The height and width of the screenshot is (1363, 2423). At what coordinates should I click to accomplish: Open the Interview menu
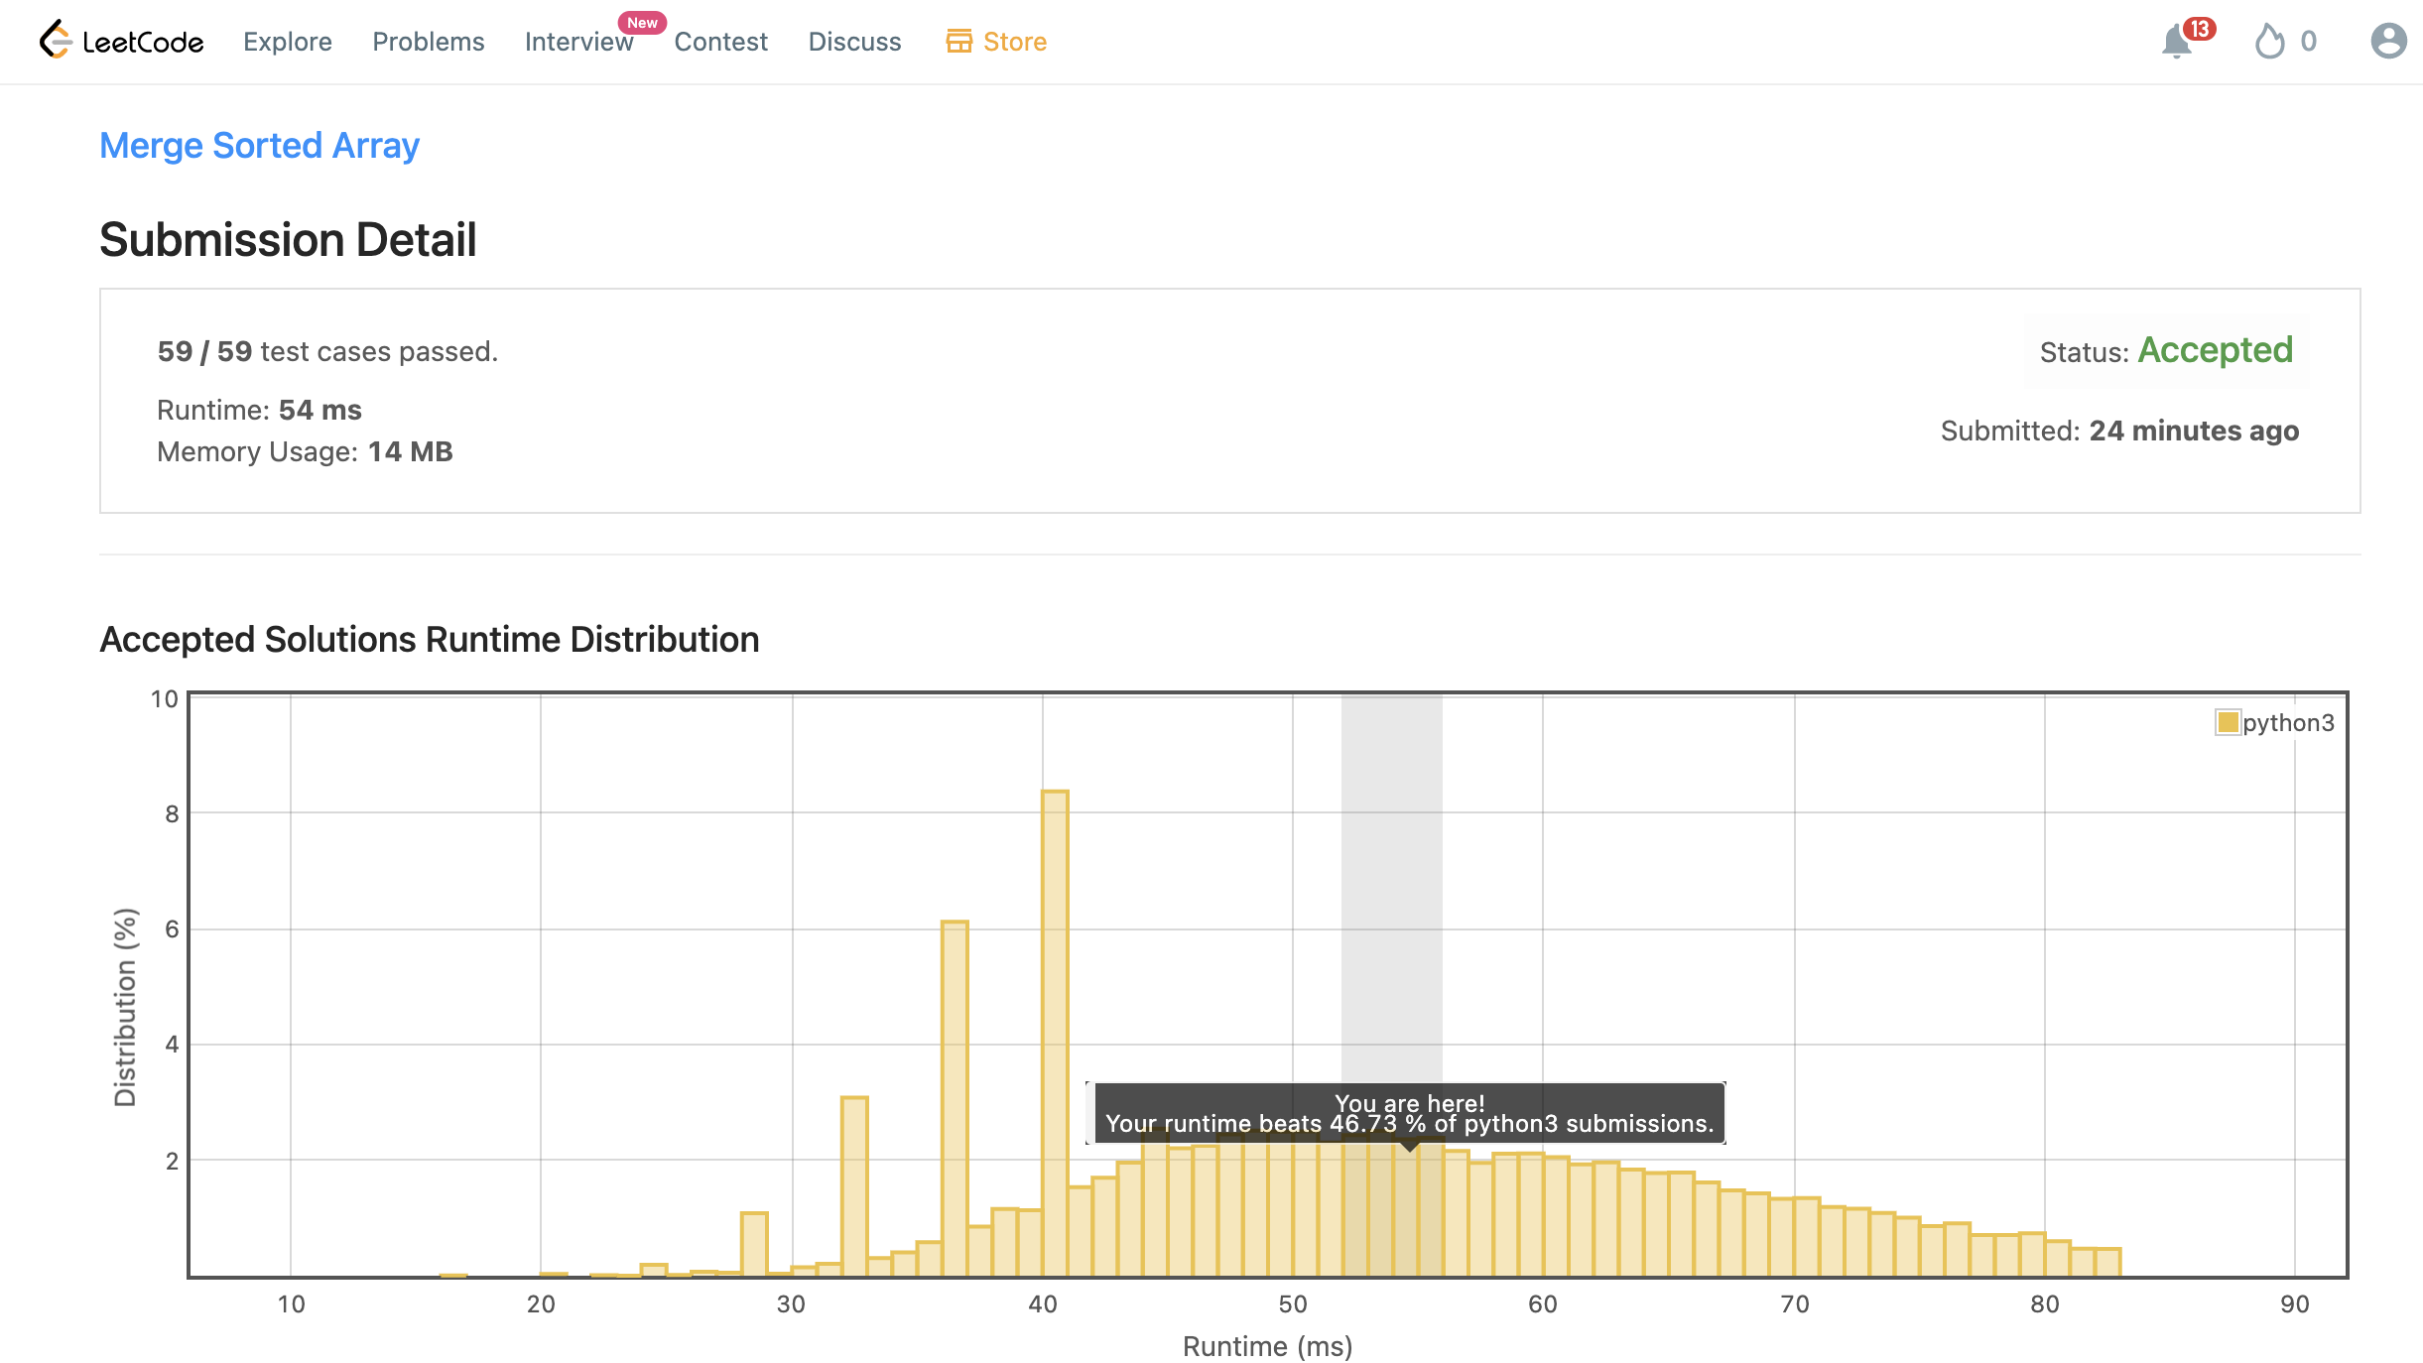click(x=577, y=42)
